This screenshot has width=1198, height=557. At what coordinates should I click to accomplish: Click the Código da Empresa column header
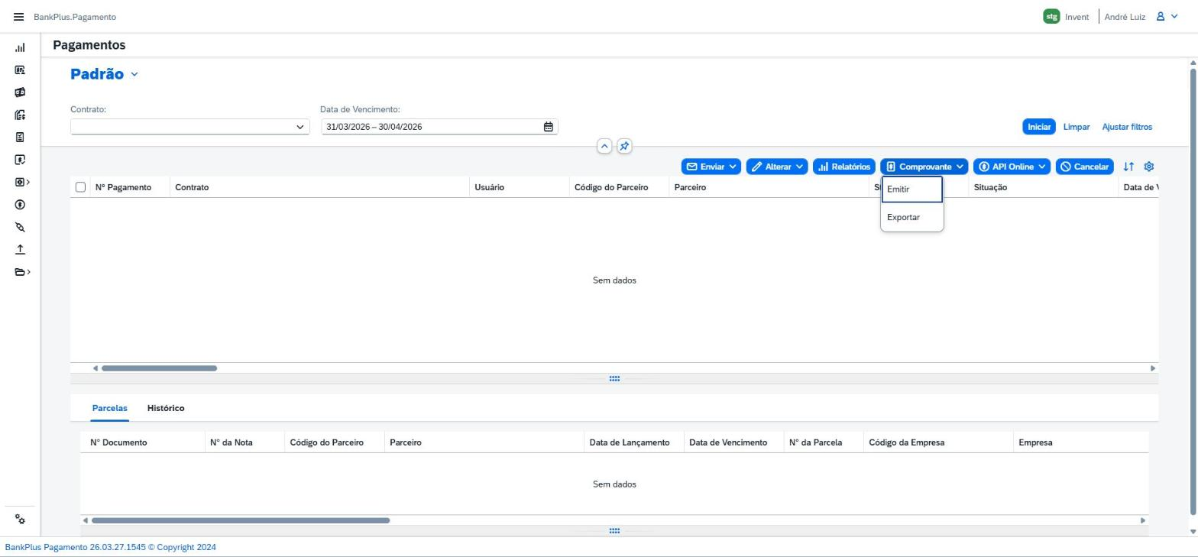[937, 442]
